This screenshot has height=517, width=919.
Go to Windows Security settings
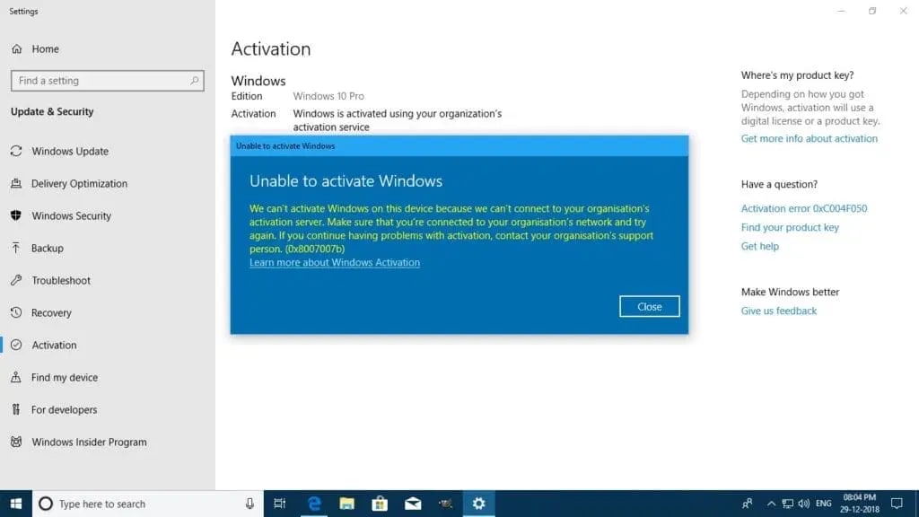pyautogui.click(x=71, y=215)
